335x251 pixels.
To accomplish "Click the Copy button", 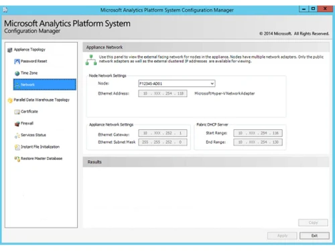I will click(313, 223).
